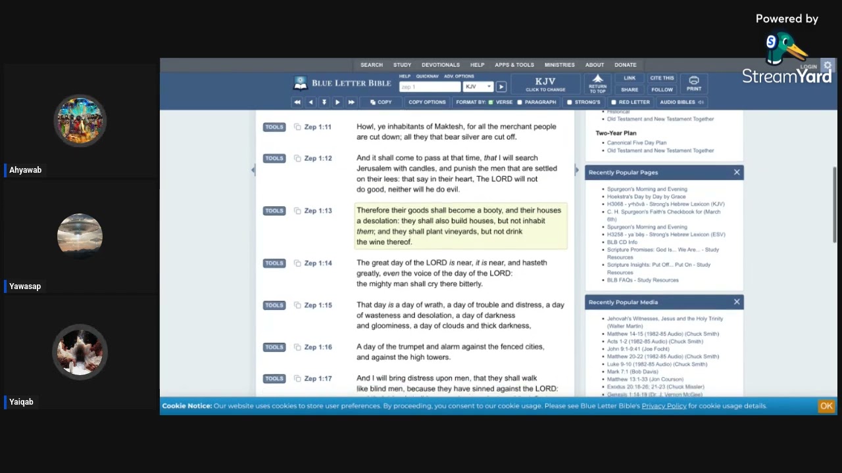Click the Print icon button

coord(694,83)
